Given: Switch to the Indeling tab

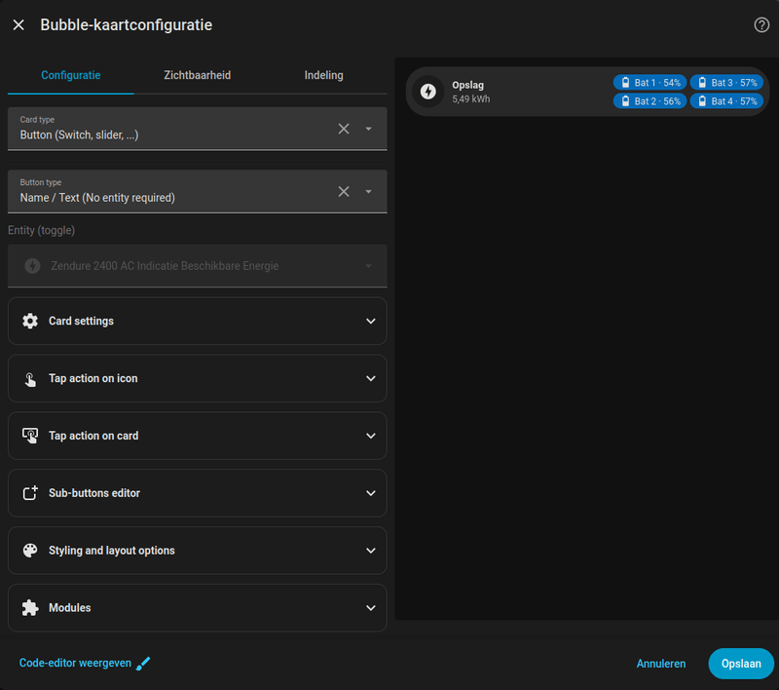Looking at the screenshot, I should pyautogui.click(x=323, y=75).
